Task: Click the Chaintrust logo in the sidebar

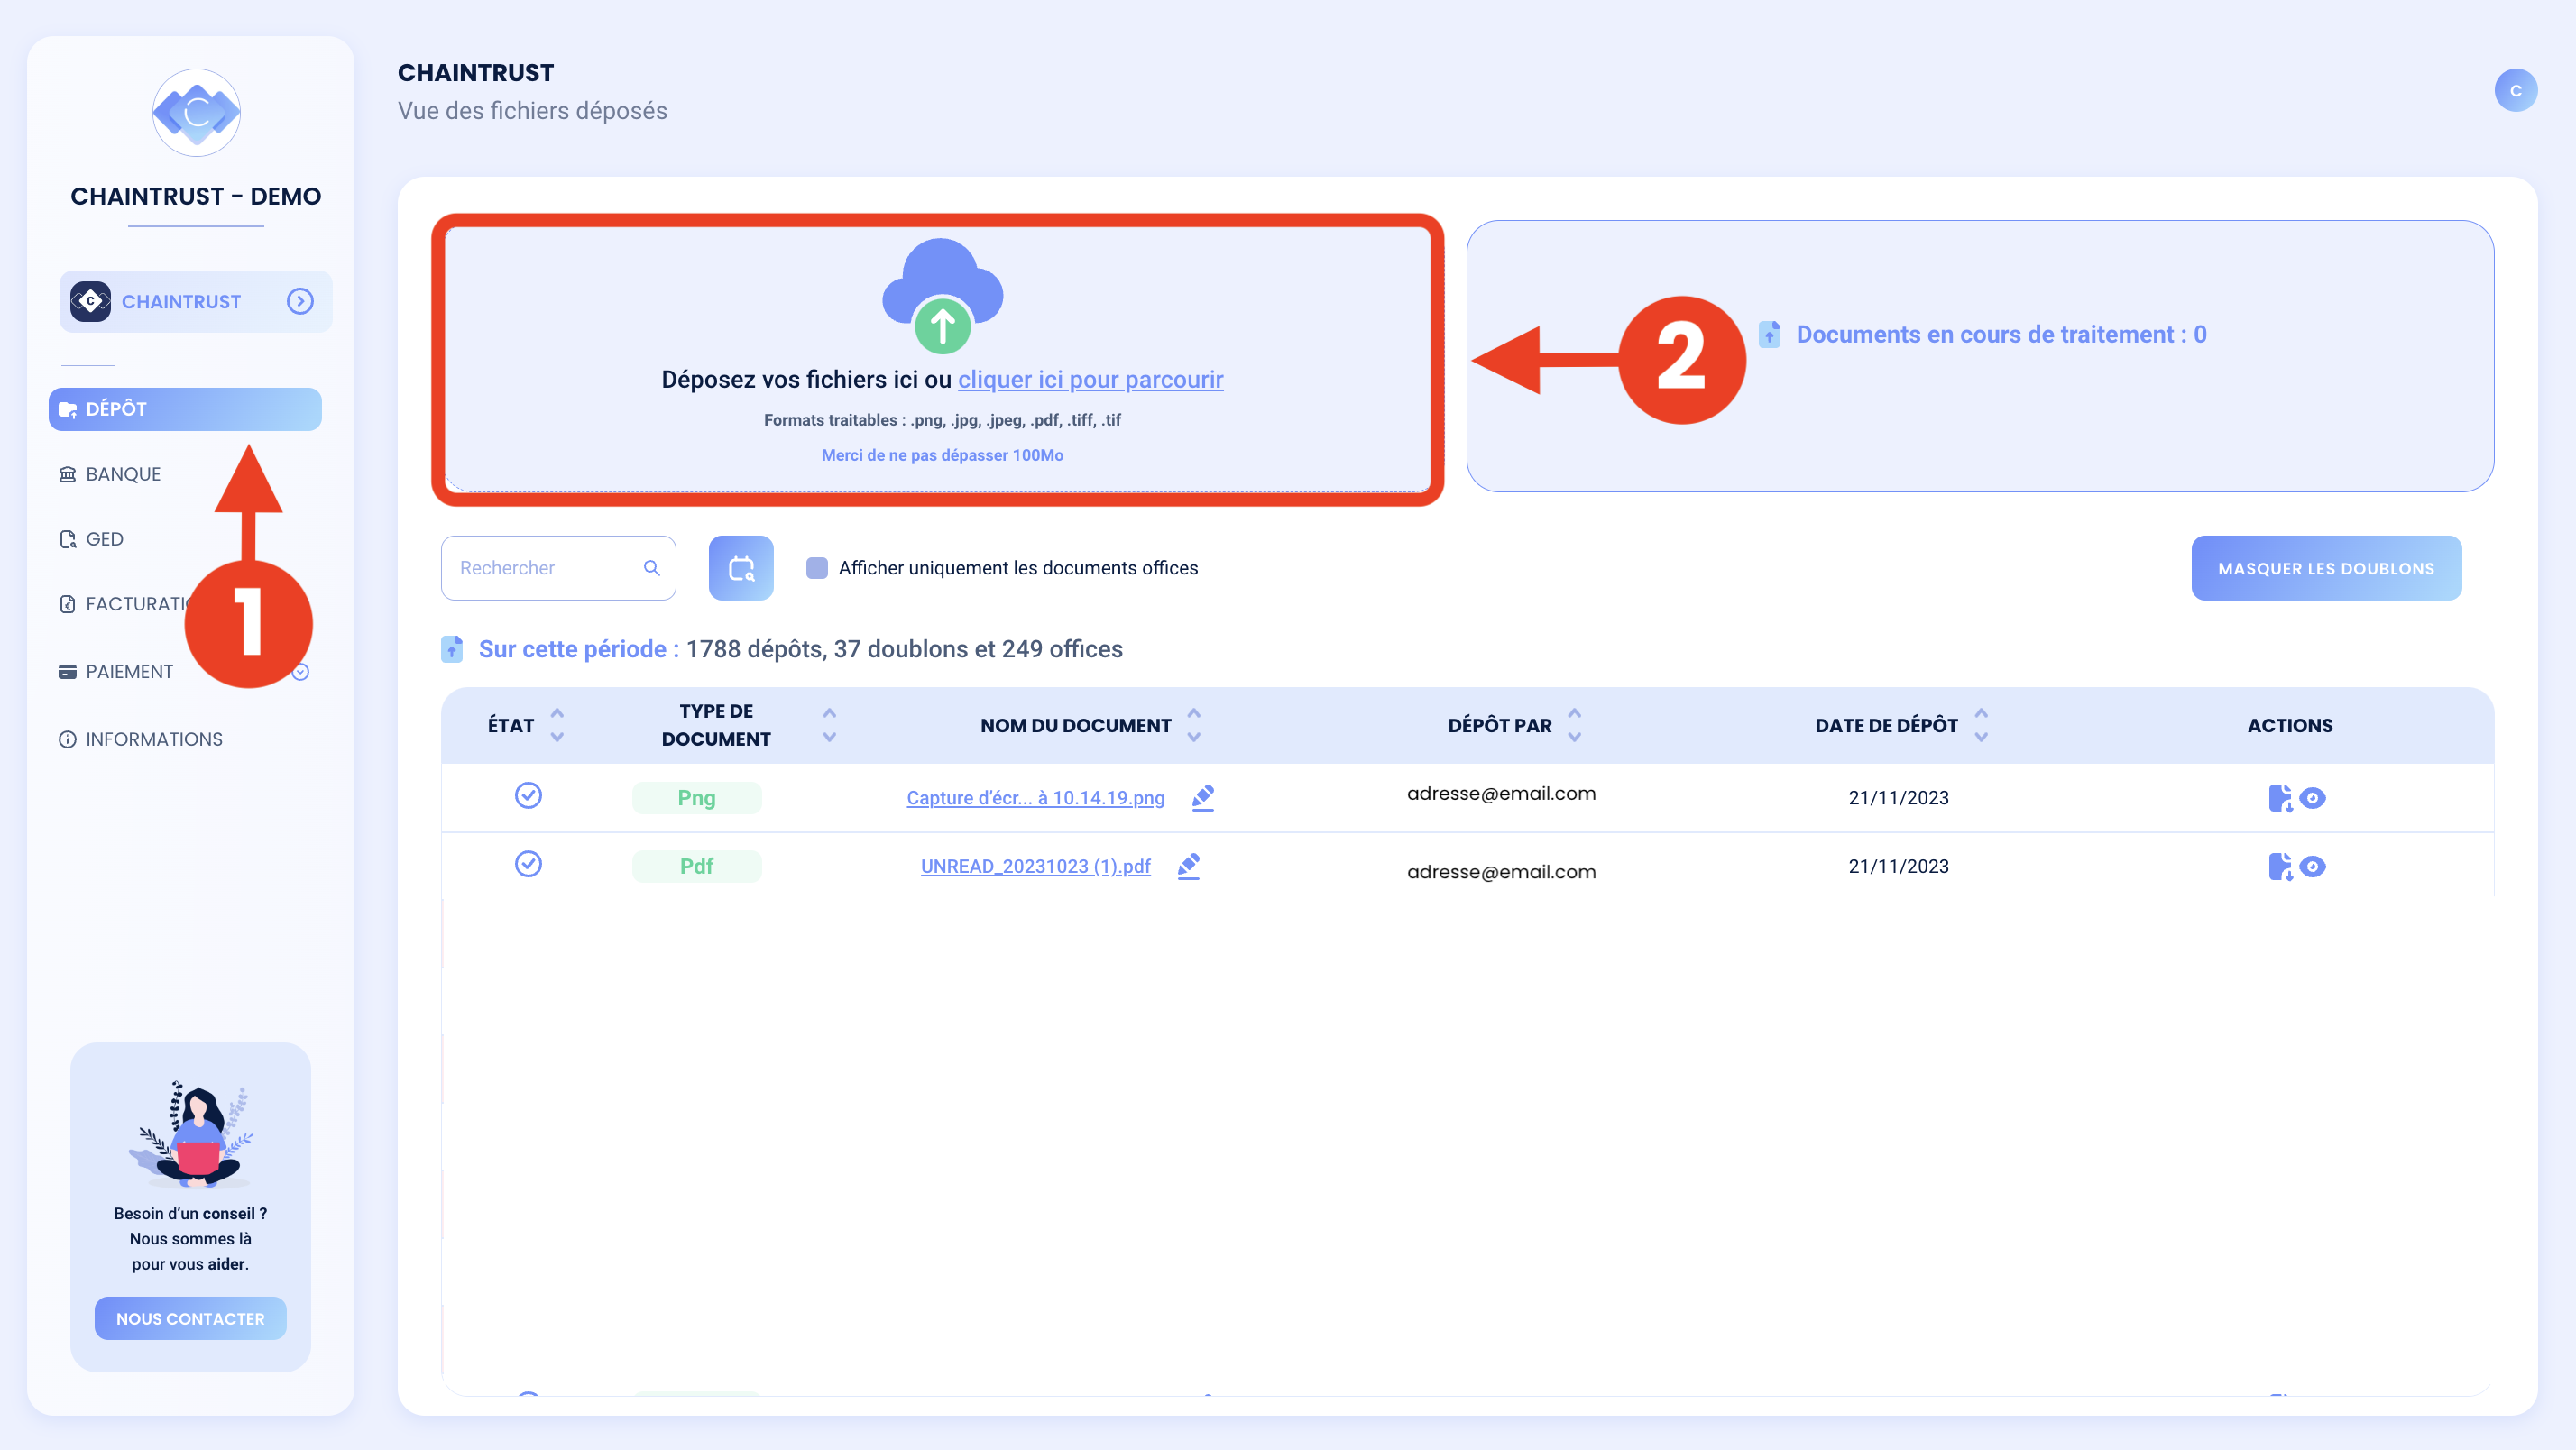Action: coord(196,113)
